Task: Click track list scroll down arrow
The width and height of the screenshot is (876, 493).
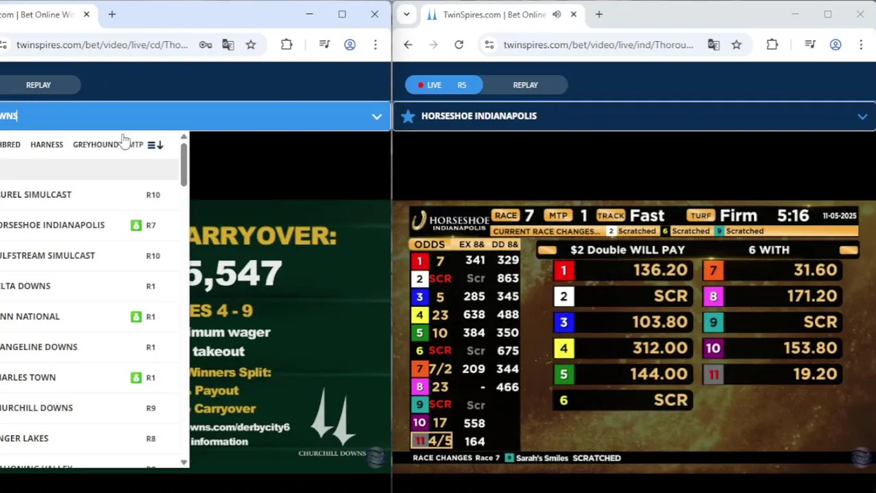Action: 184,463
